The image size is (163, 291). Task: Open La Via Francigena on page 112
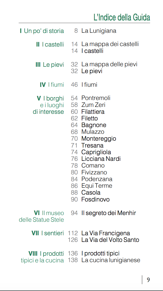click(105, 233)
